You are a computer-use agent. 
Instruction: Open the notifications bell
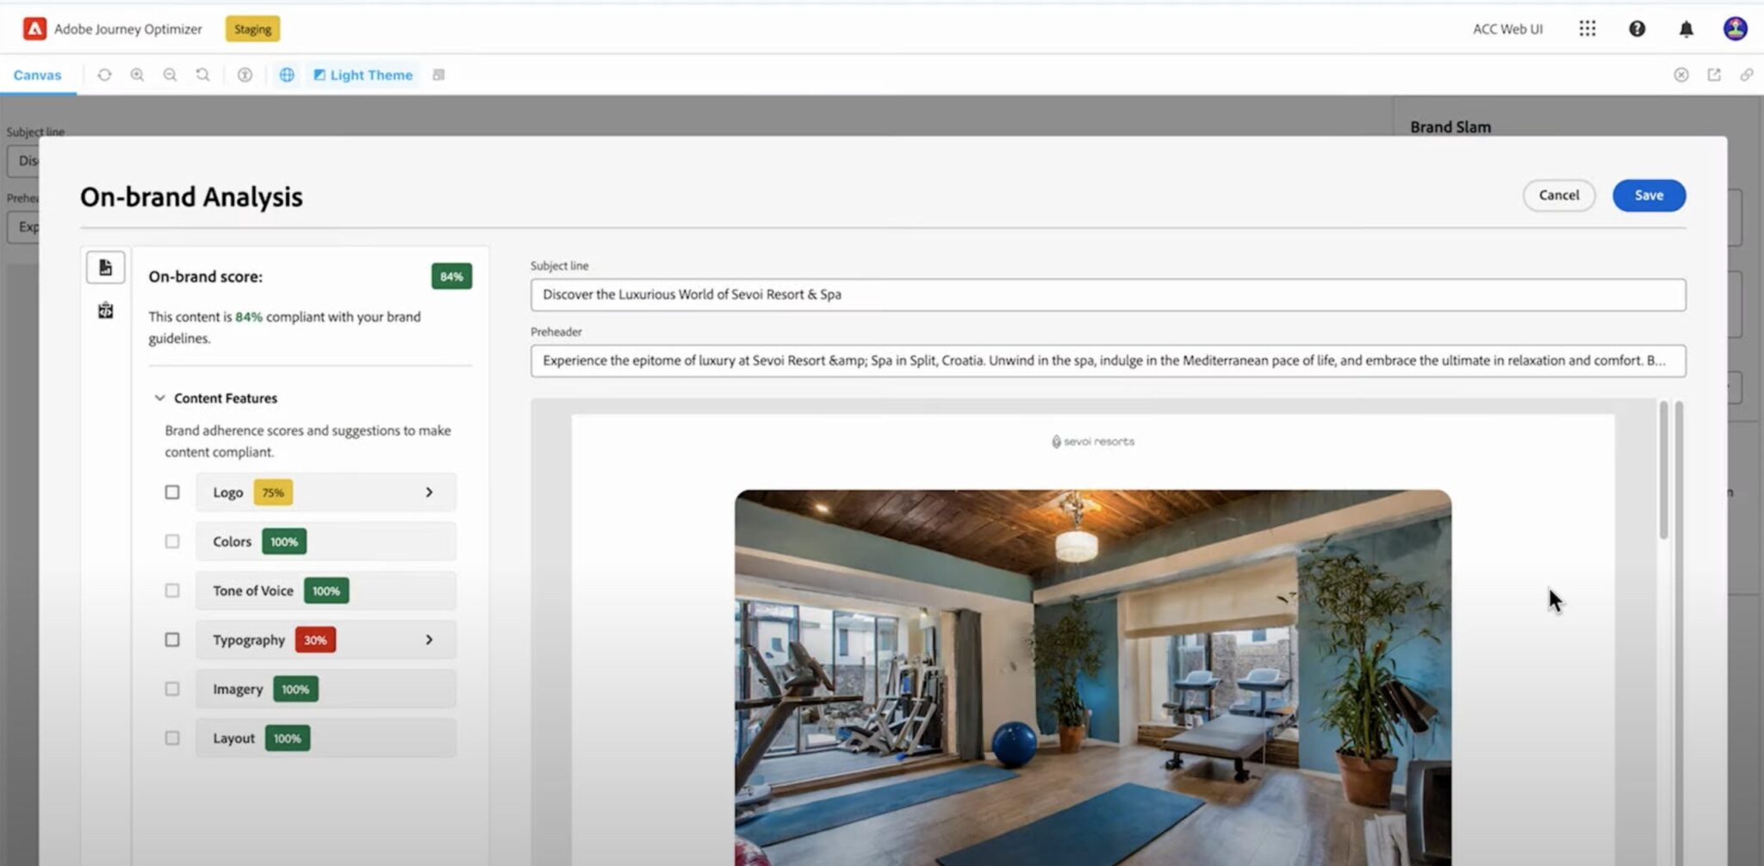pyautogui.click(x=1686, y=29)
